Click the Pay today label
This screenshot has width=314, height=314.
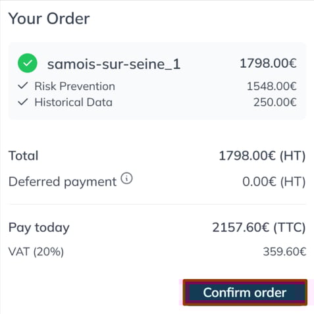(x=39, y=228)
